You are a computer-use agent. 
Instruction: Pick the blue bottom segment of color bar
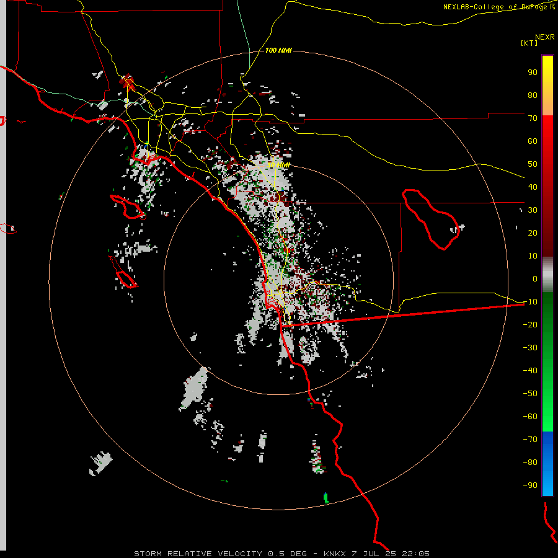[547, 463]
